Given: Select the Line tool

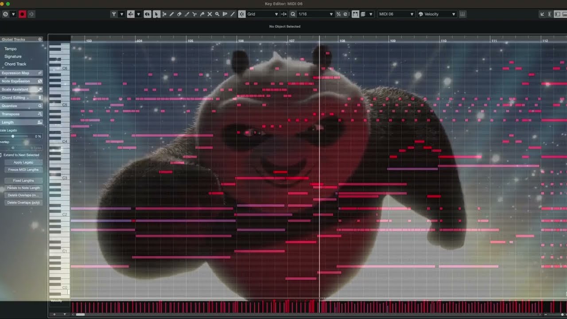Looking at the screenshot, I should [233, 14].
